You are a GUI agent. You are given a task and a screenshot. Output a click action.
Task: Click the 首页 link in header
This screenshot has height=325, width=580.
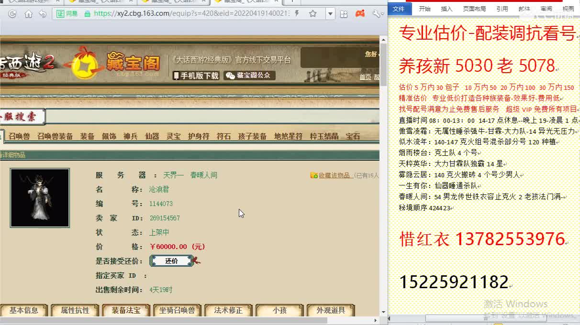point(365,77)
